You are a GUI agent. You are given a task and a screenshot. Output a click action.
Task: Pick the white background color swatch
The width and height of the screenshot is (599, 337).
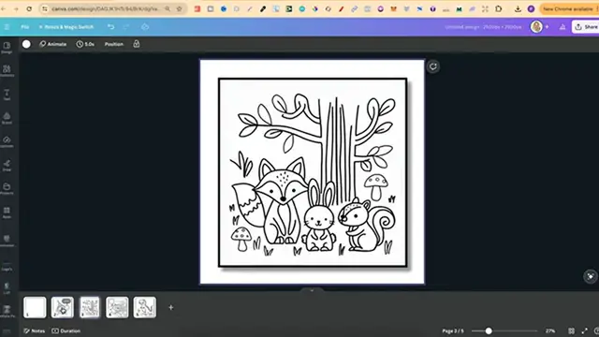[x=26, y=44]
